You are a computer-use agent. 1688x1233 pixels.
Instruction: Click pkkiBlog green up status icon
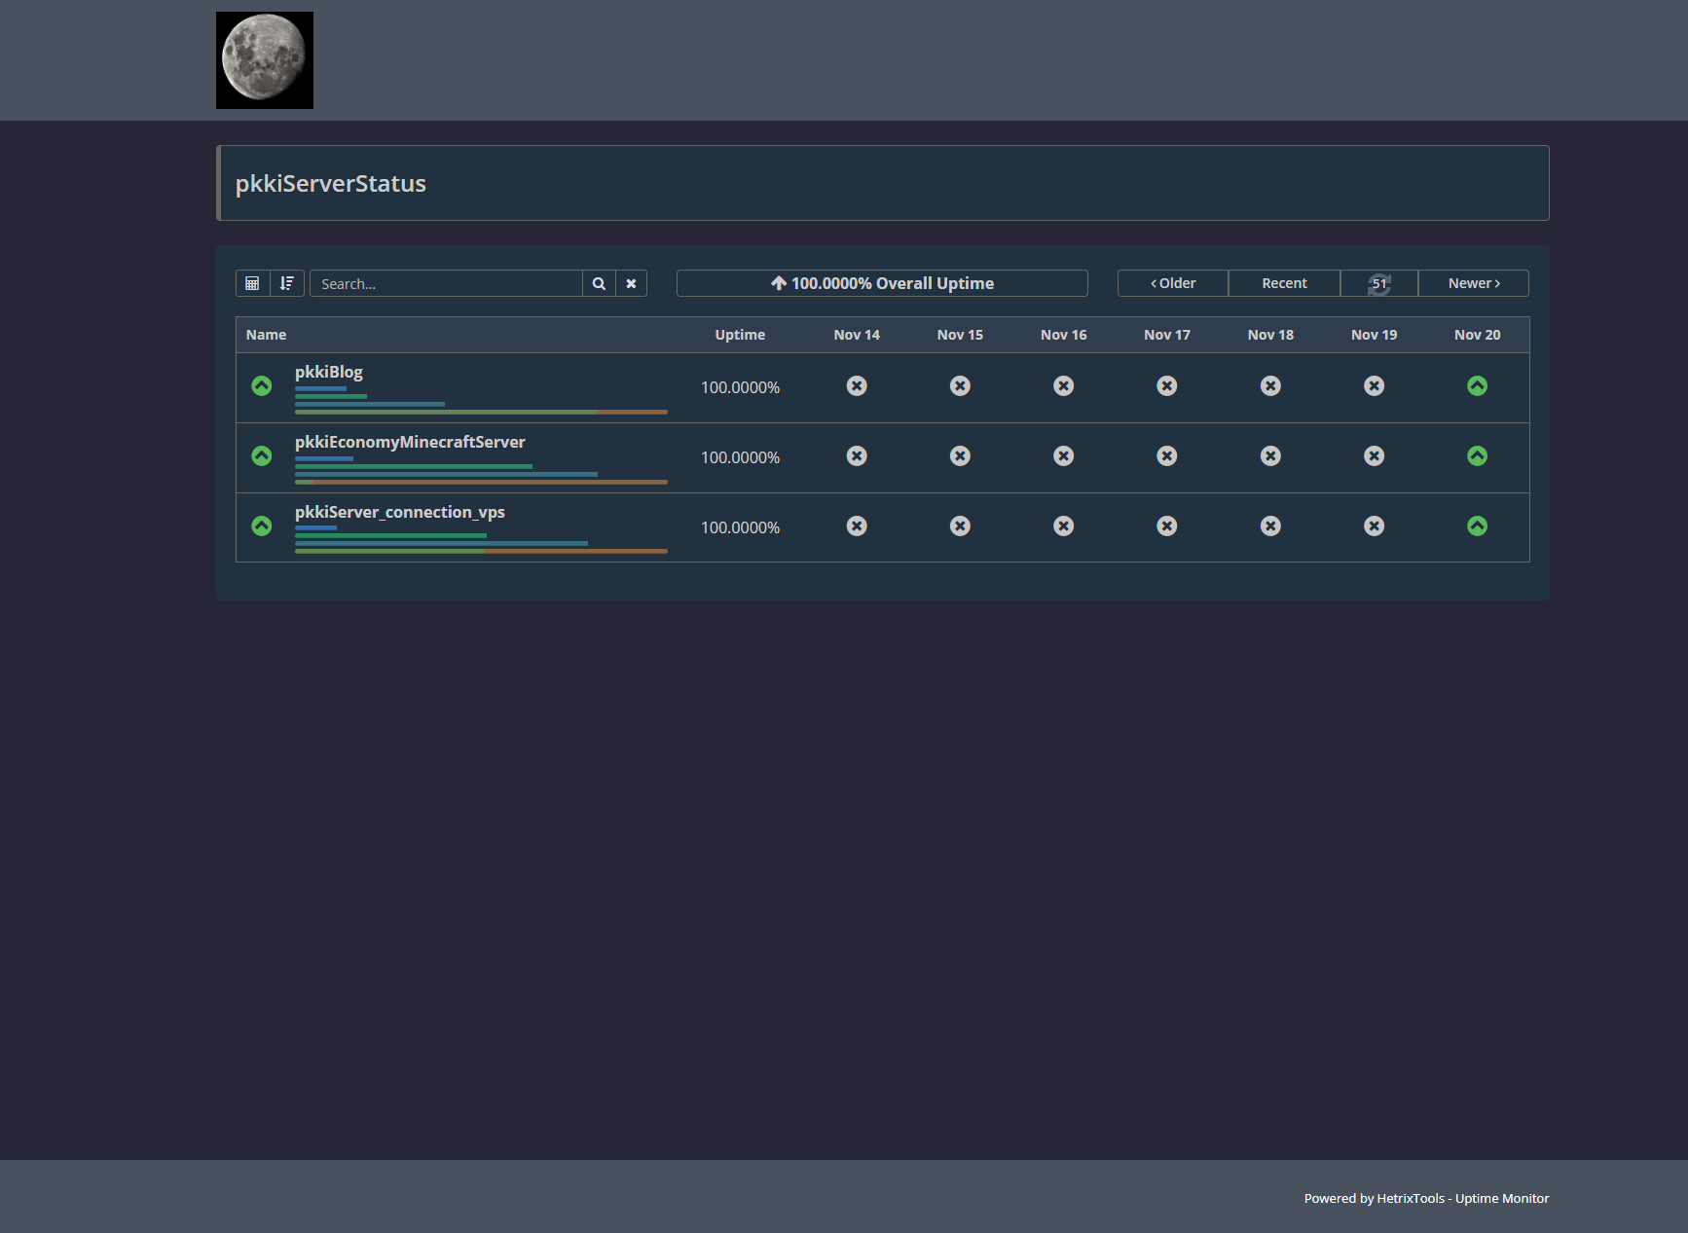[262, 386]
